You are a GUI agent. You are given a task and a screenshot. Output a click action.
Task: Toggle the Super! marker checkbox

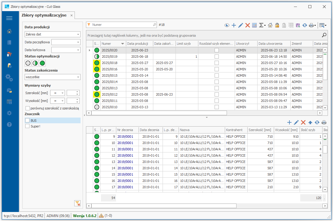[x=27, y=126]
